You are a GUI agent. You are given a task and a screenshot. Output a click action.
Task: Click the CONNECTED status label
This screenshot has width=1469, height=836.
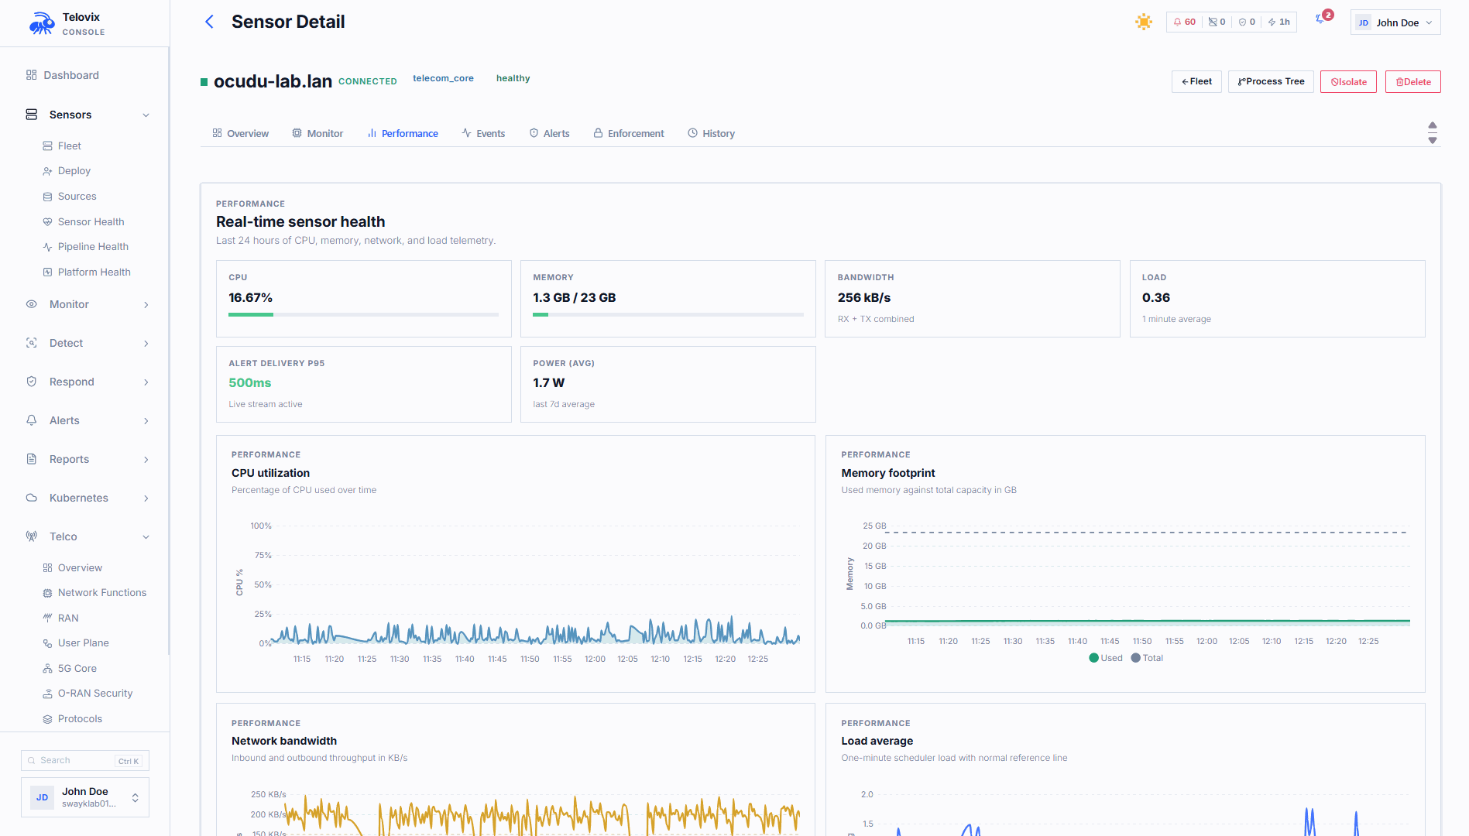[367, 81]
